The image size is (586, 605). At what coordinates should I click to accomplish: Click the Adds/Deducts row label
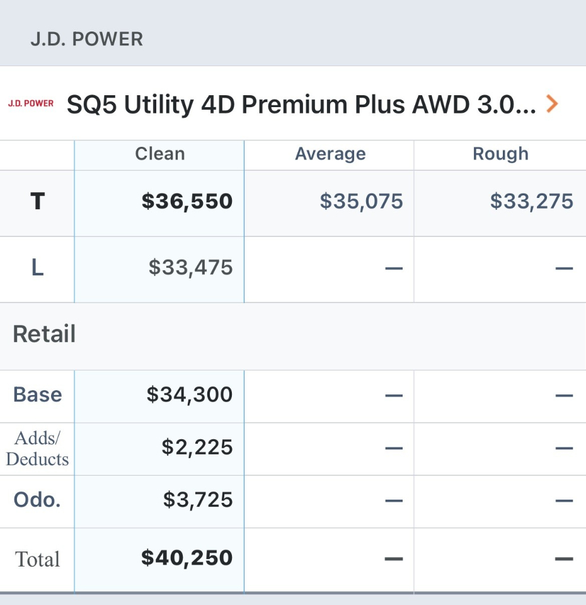(x=37, y=448)
